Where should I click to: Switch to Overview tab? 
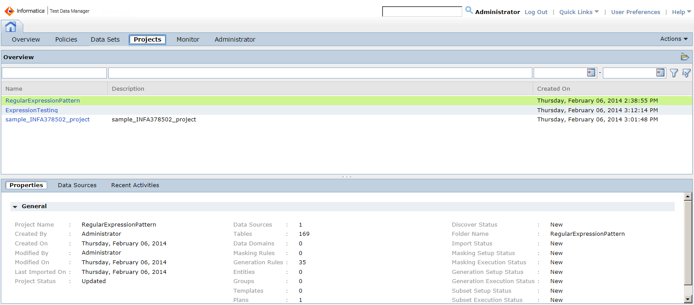coord(26,39)
